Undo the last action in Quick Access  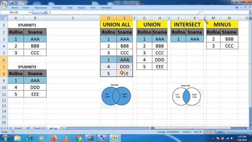(x=16, y=3)
